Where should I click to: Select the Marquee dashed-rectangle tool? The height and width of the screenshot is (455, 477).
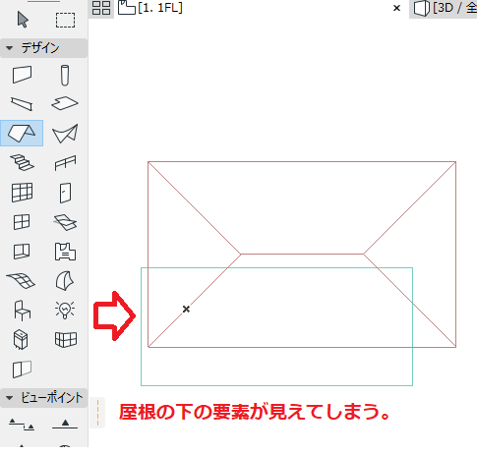[x=65, y=20]
